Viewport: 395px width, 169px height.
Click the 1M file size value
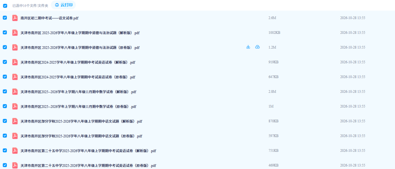tap(271, 106)
